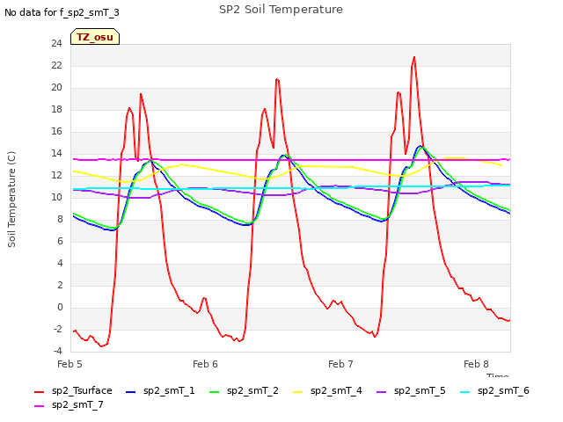Click the y-axis value 2
This screenshot has width=563, height=422.
60,285
